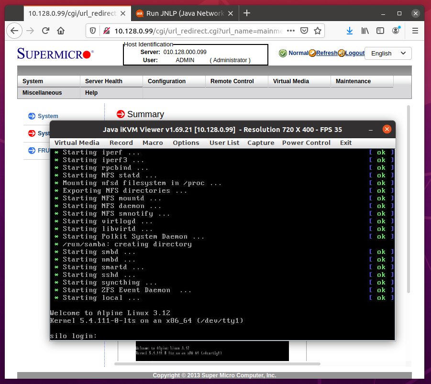Open a new browser tab
The image size is (431, 384).
(247, 13)
